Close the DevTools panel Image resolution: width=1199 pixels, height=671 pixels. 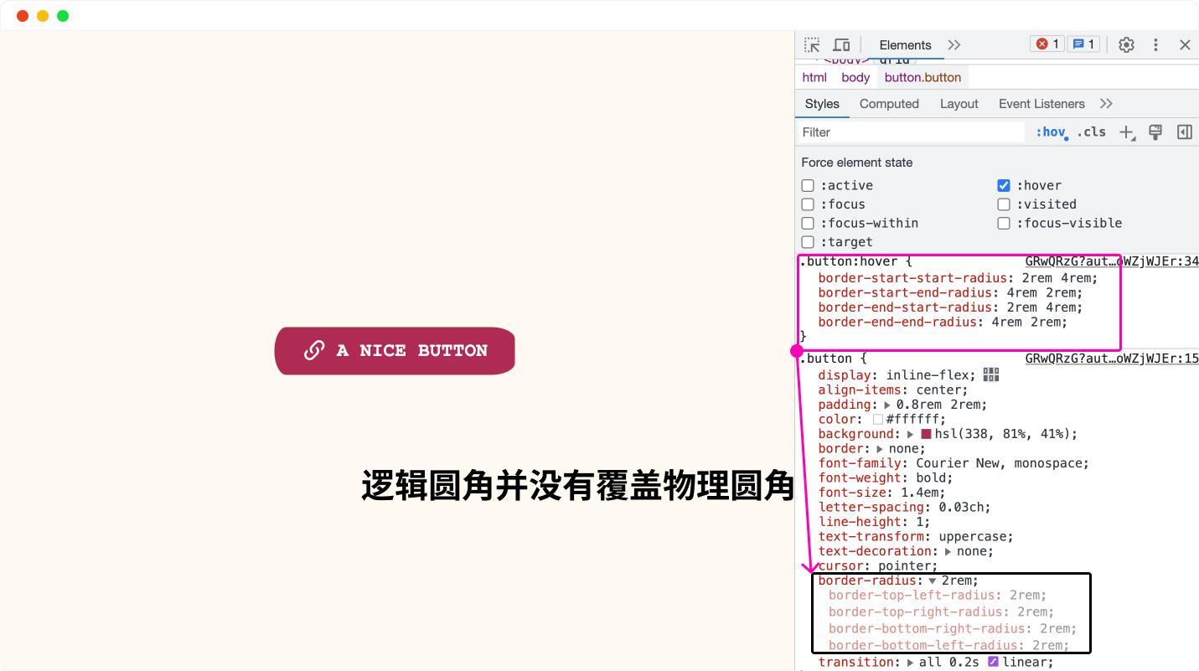(1185, 45)
